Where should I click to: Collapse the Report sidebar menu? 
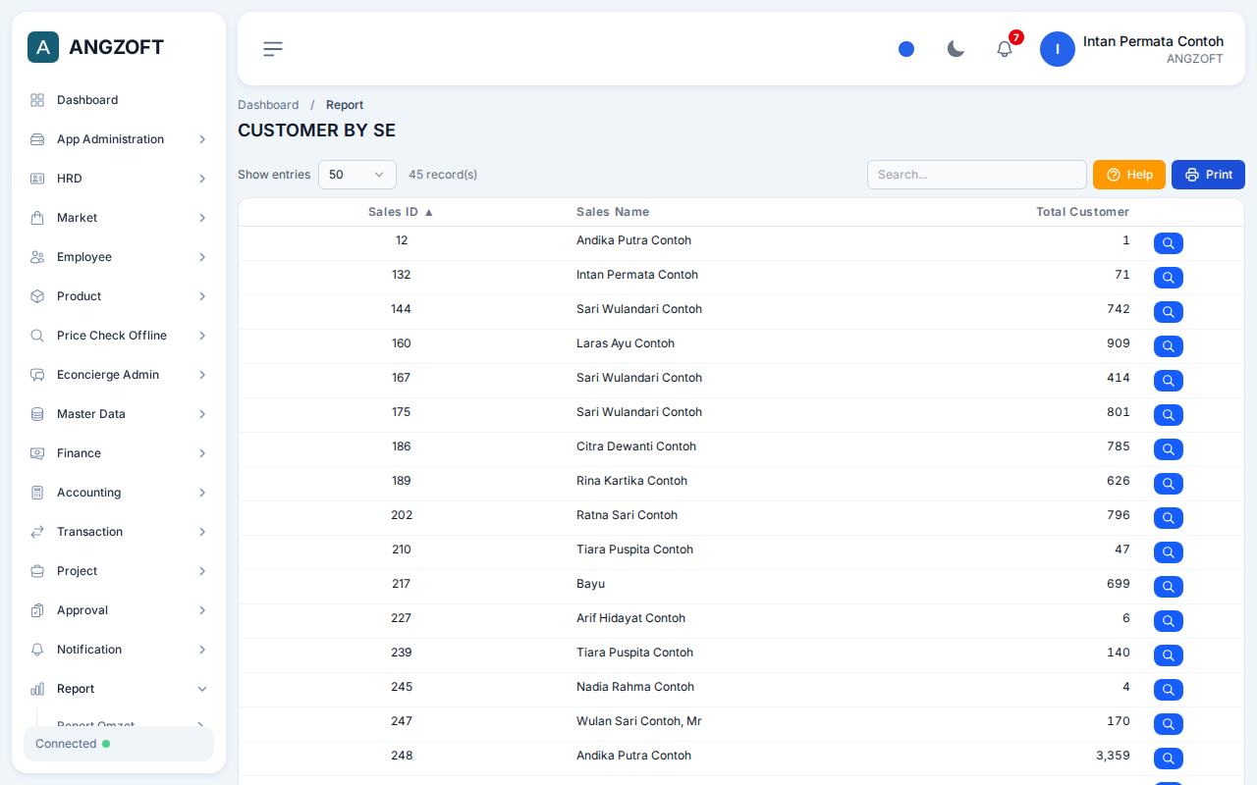click(119, 689)
